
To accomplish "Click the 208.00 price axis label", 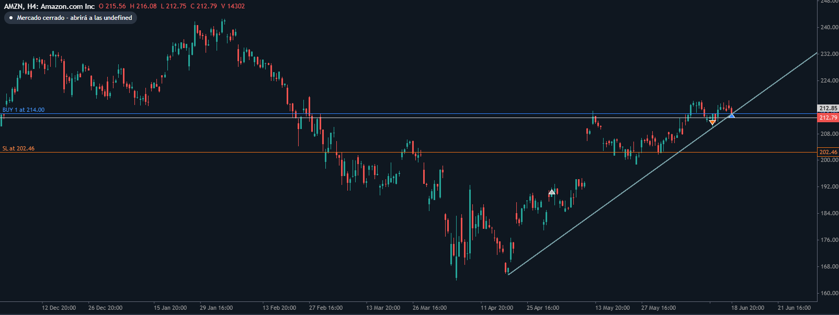I will 829,134.
